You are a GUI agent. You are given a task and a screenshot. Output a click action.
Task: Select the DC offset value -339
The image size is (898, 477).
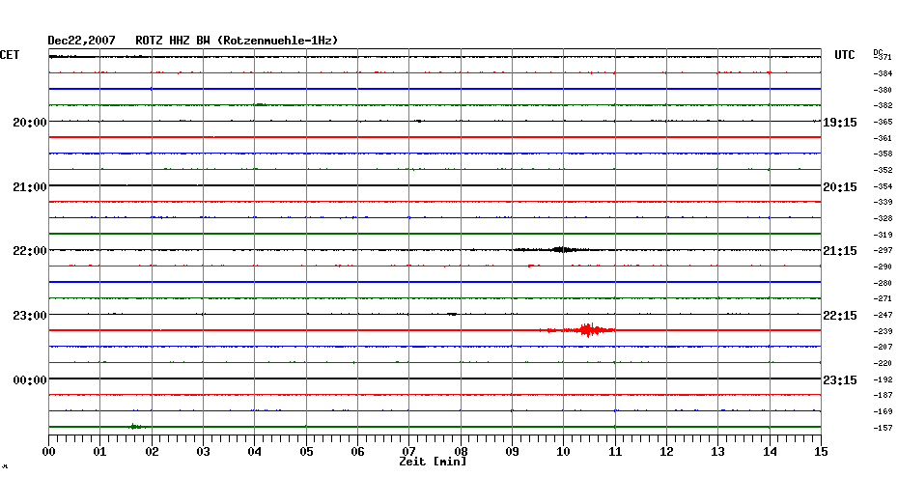pyautogui.click(x=883, y=202)
